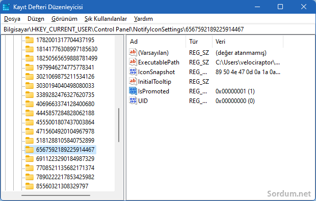Select the IconSnapshot value name
The image size is (316, 201).
click(156, 72)
